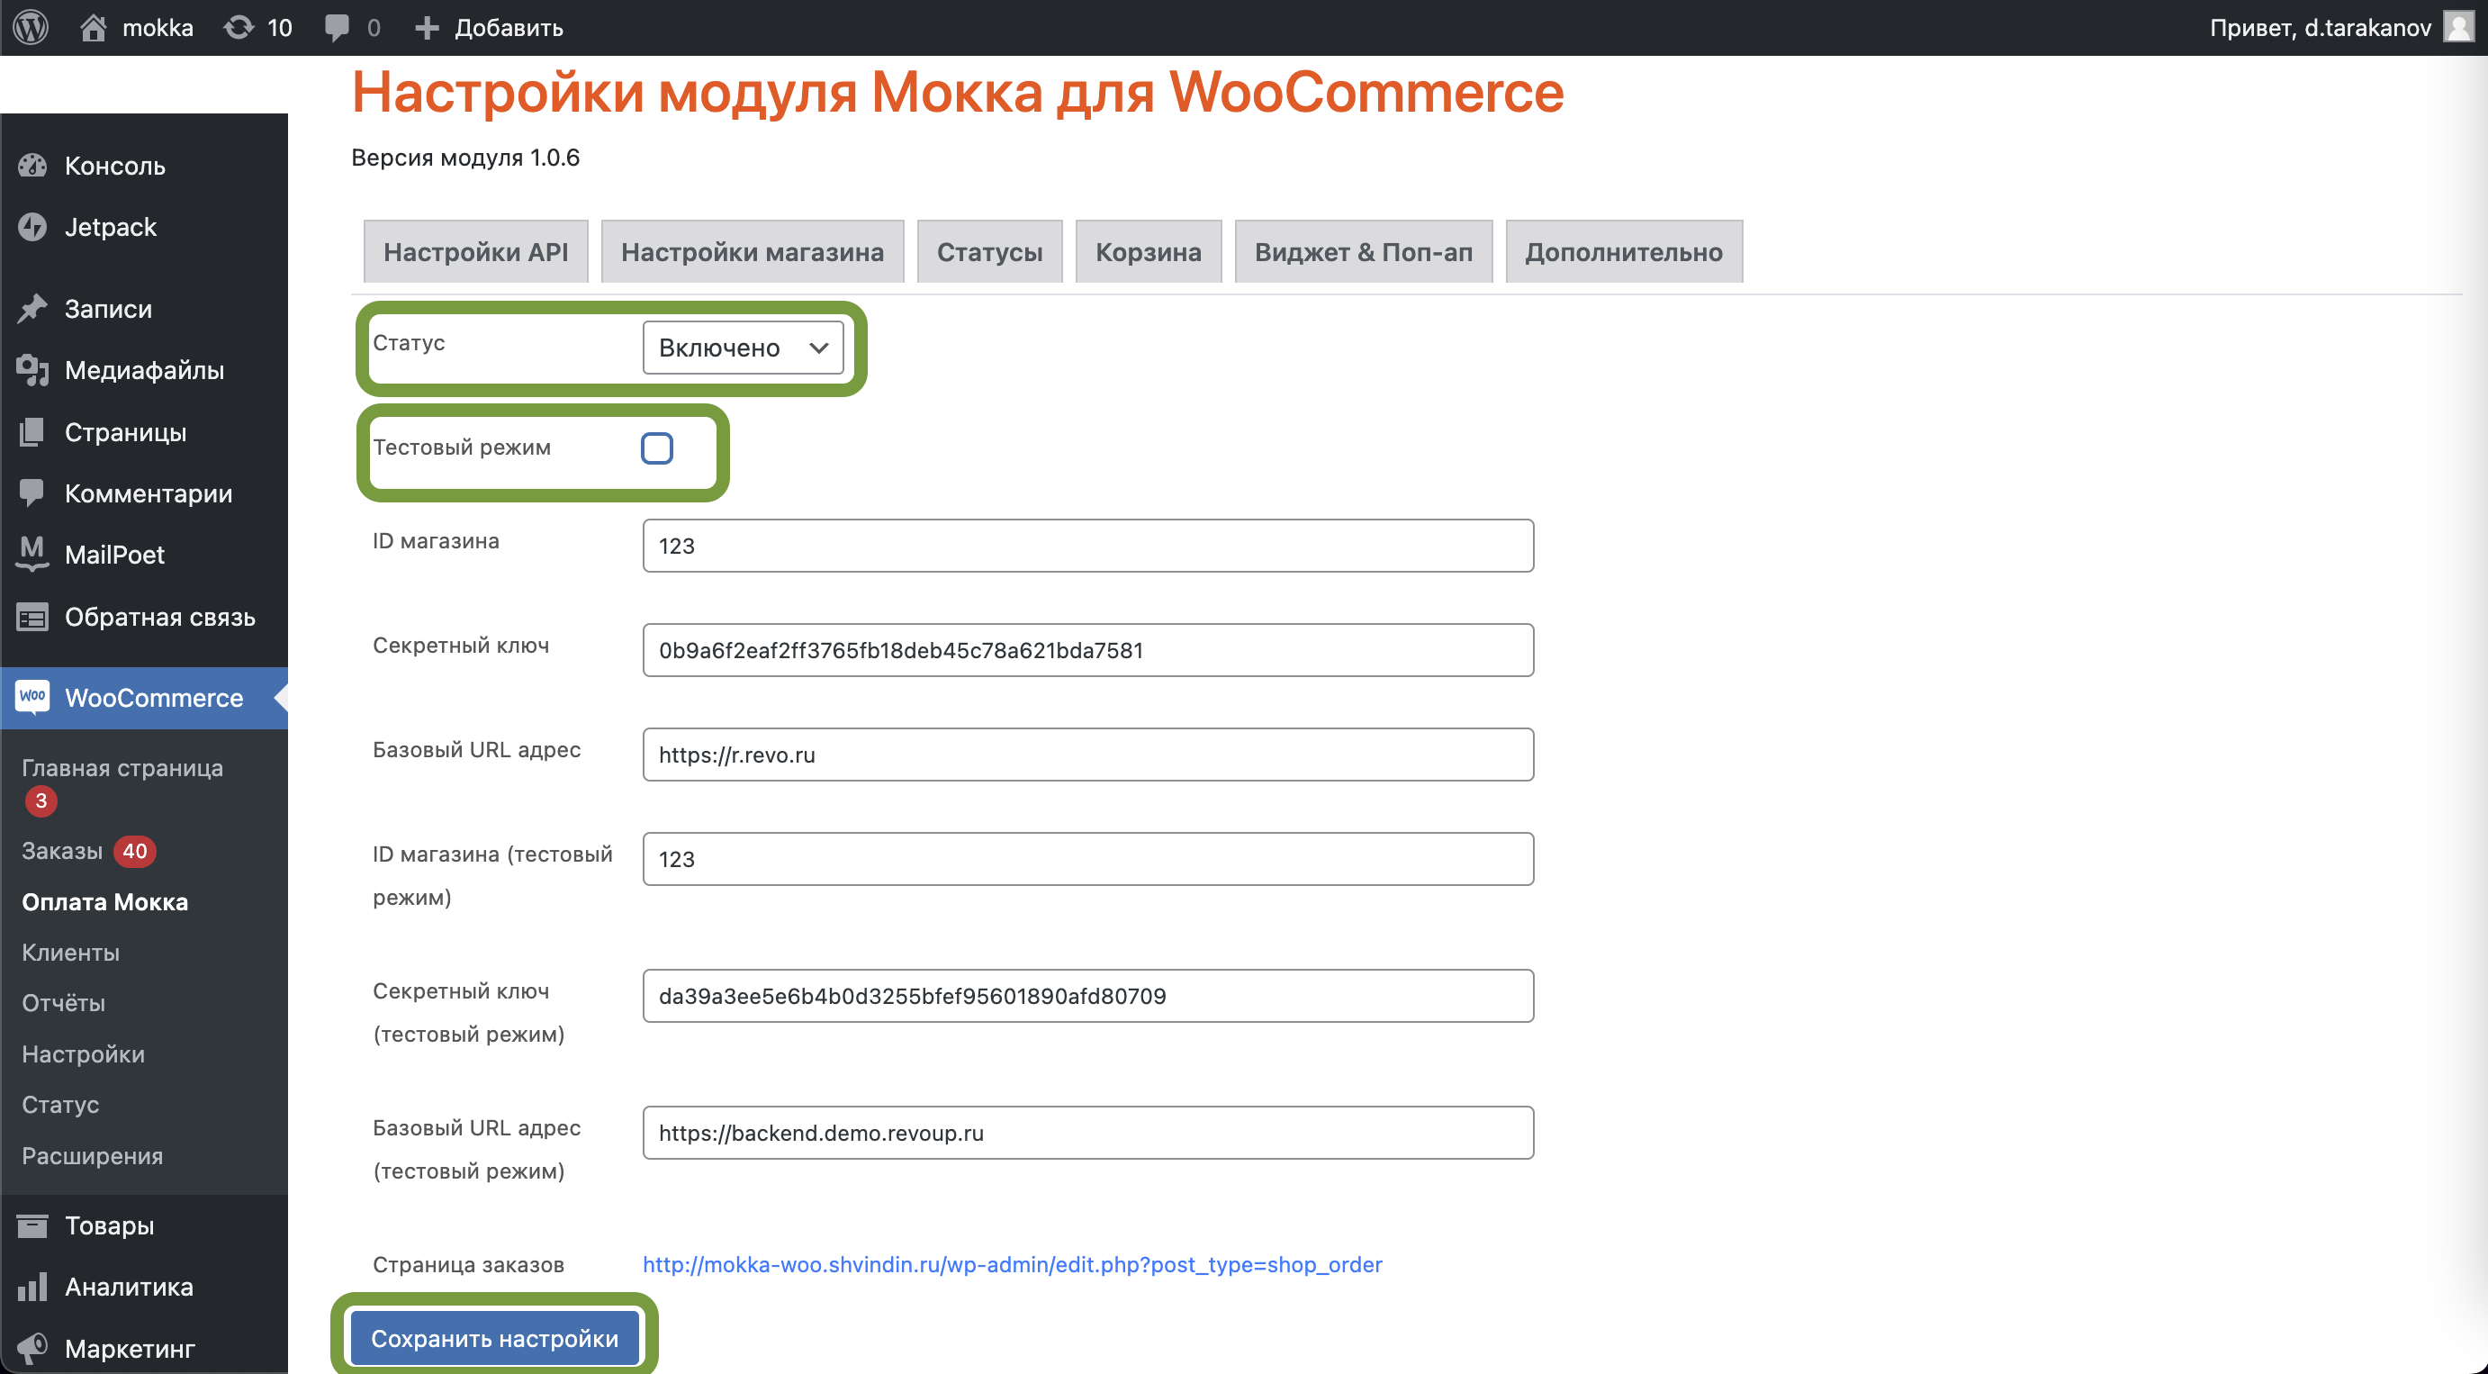Click the Маркетинг megaphone icon
2488x1374 pixels.
(x=32, y=1348)
